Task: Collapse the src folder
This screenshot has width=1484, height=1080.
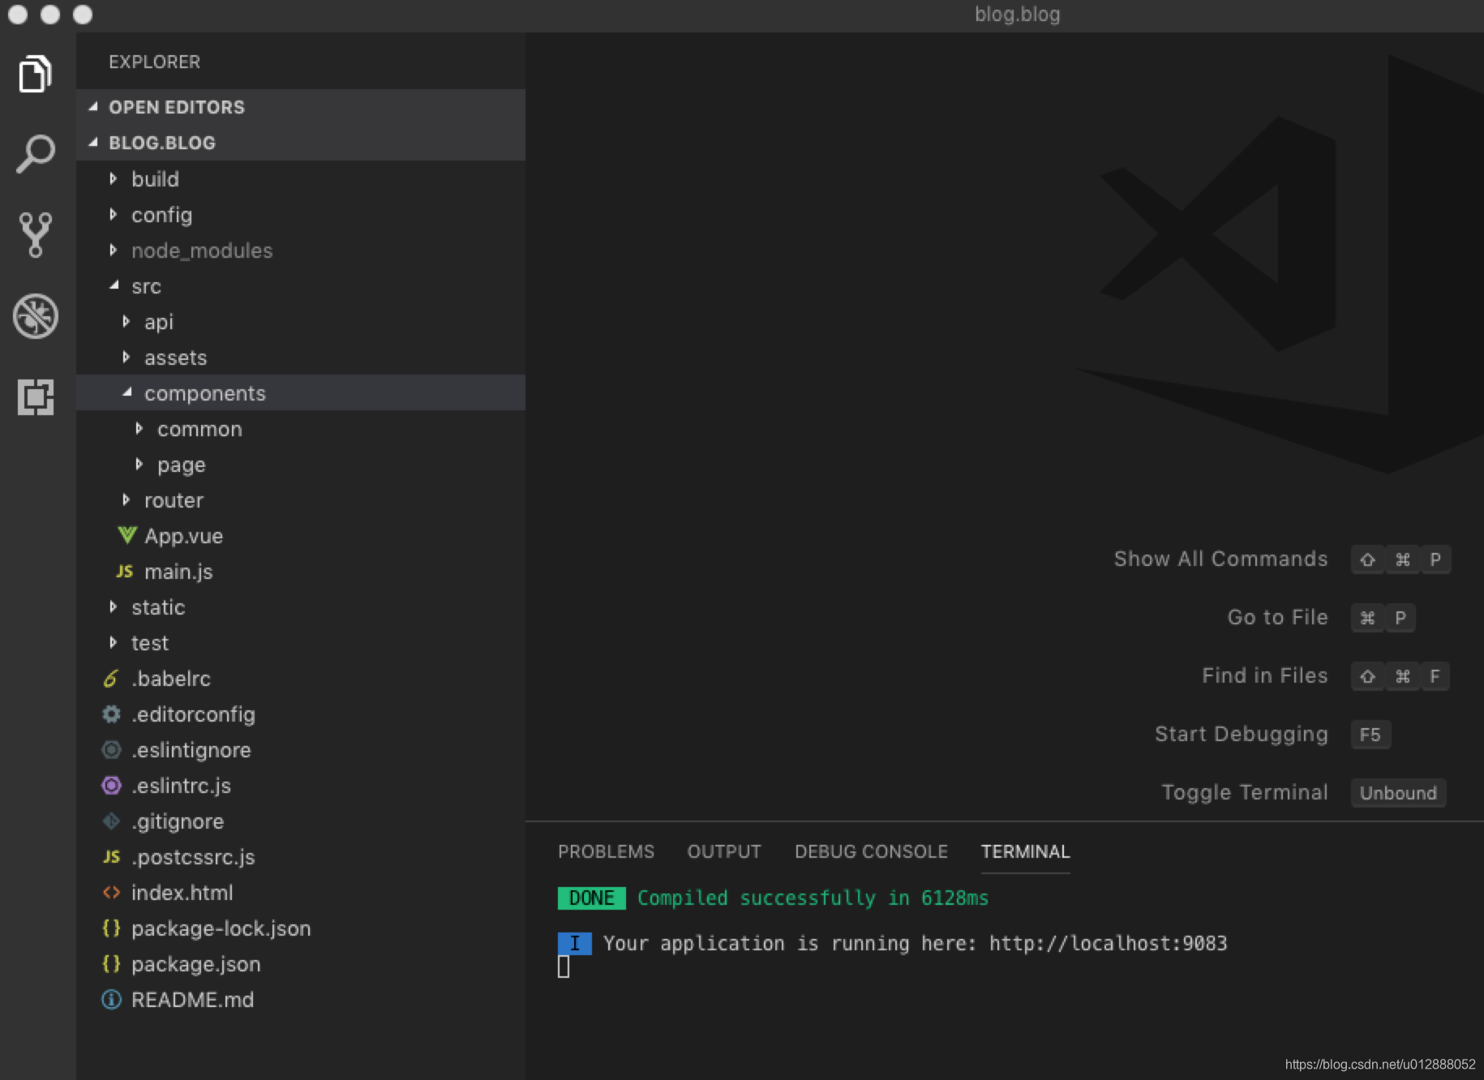Action: click(301, 285)
